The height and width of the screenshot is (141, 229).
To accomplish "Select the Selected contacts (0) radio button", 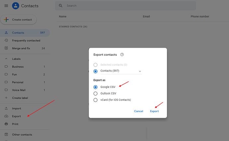I will pyautogui.click(x=95, y=65).
